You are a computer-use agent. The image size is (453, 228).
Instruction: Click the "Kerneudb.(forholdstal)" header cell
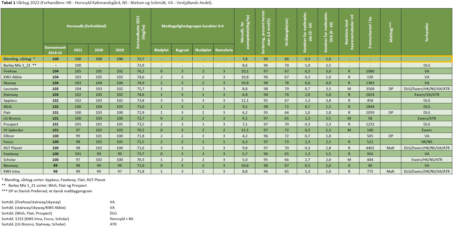(x=86, y=26)
